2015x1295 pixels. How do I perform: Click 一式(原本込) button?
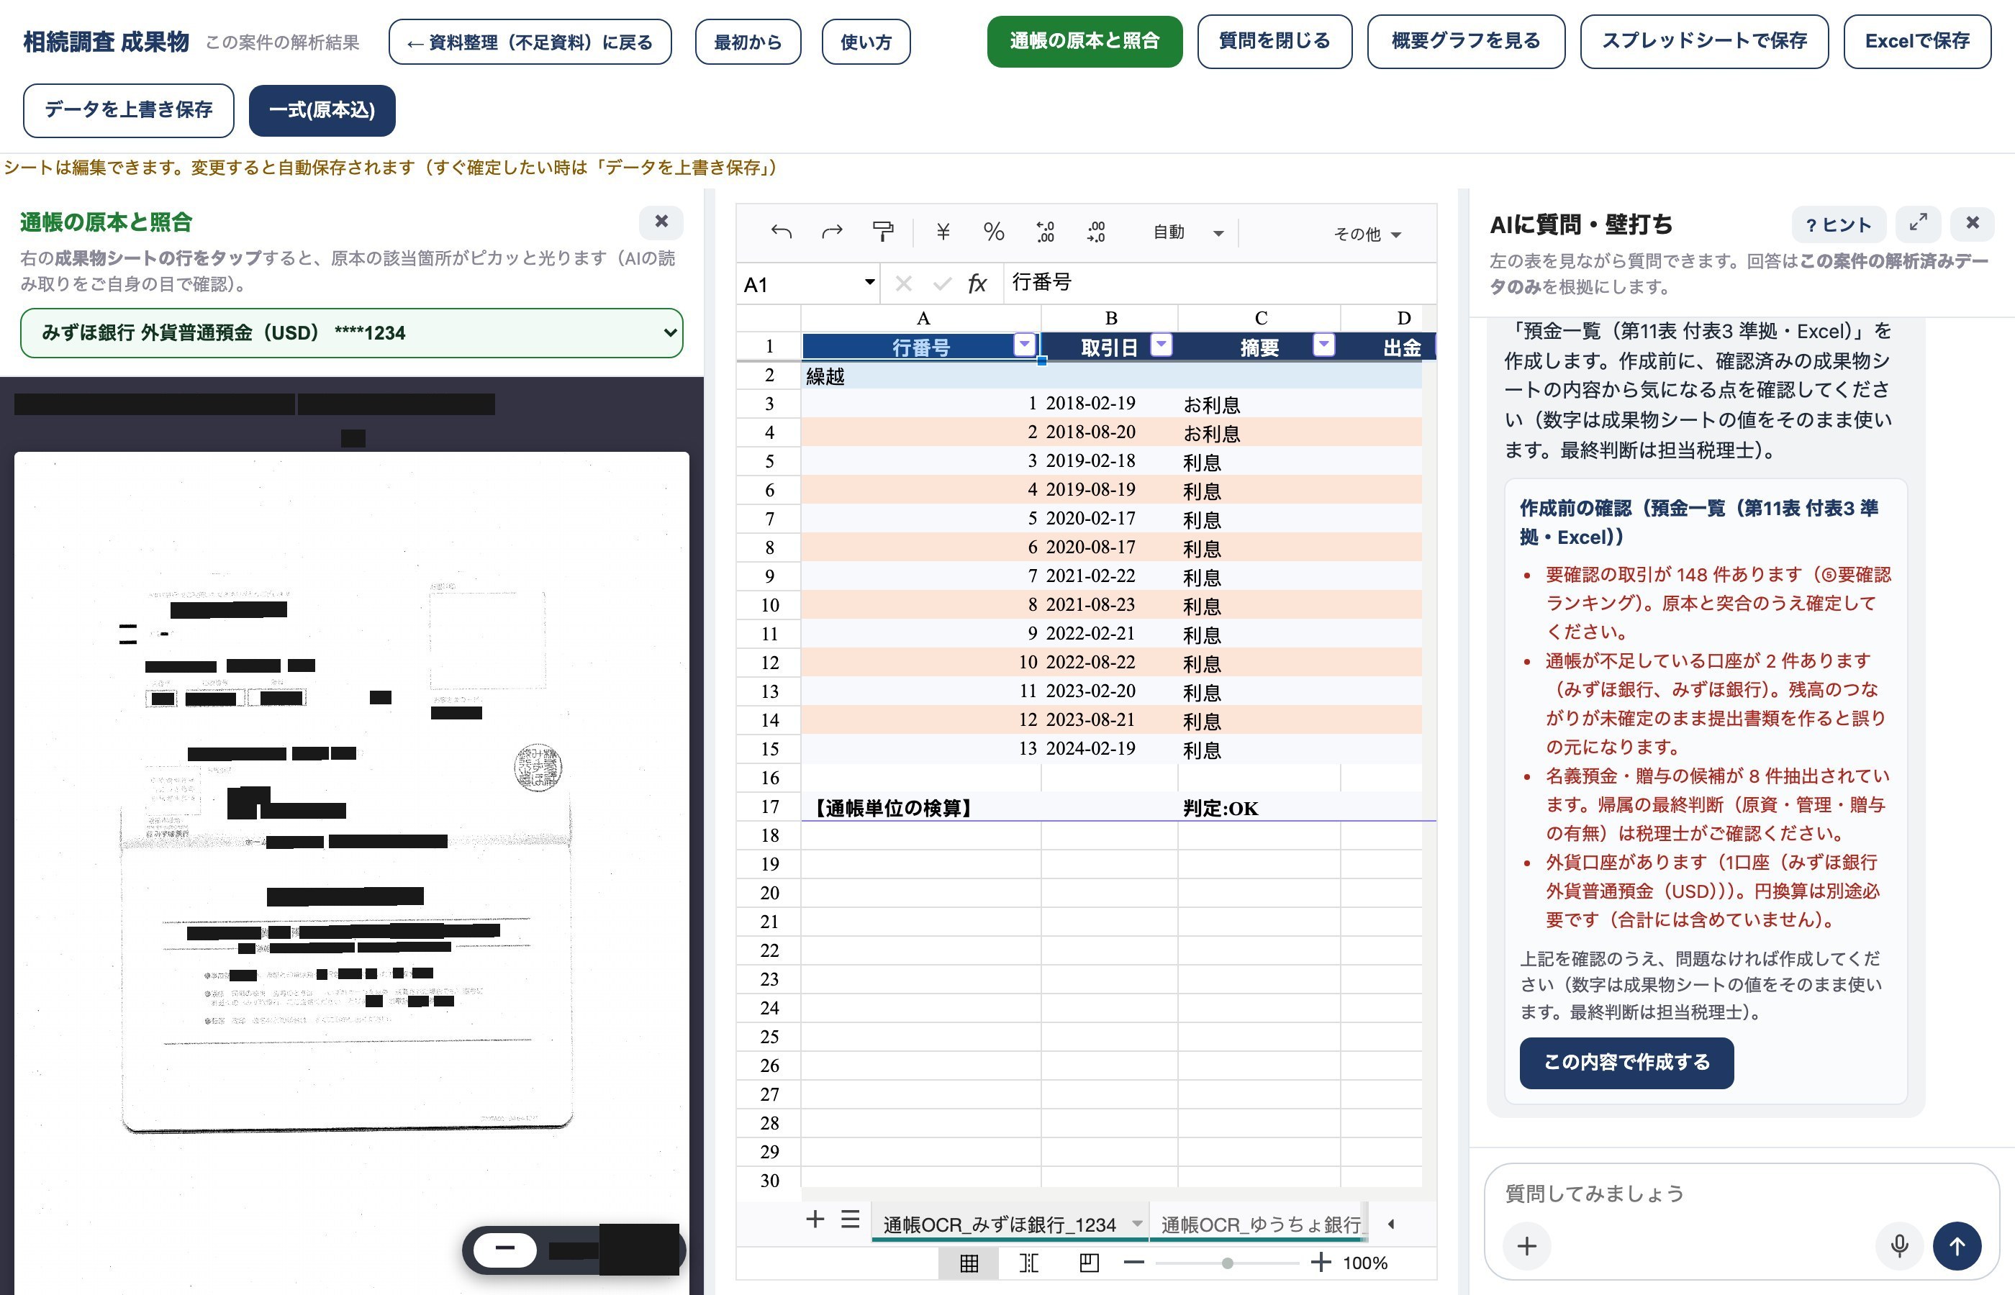click(322, 110)
